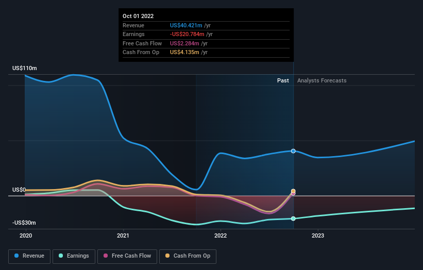
Task: Click the teal Earnings data point marker
Action: 293,218
